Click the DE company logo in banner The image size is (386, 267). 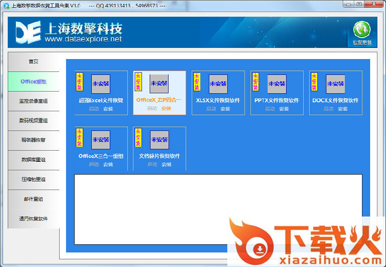[28, 32]
